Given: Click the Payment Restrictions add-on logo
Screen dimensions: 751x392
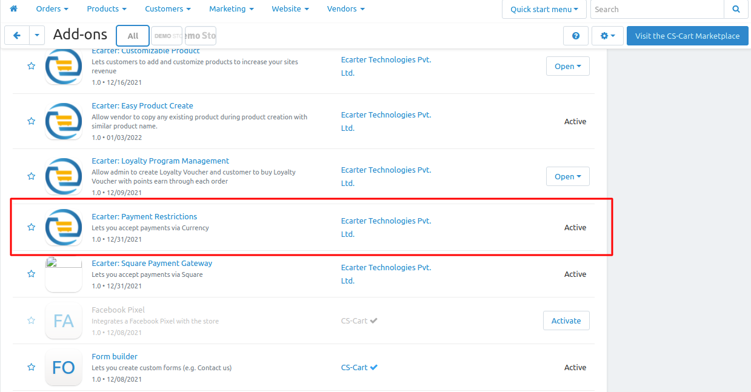Looking at the screenshot, I should (64, 227).
